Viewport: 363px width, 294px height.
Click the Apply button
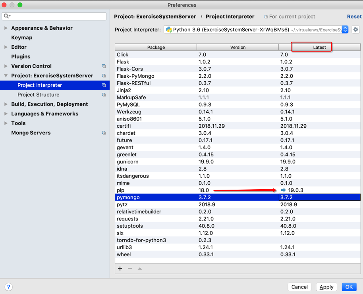click(x=326, y=287)
